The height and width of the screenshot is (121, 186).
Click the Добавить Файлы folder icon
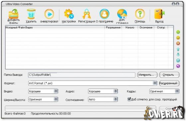[14, 14]
